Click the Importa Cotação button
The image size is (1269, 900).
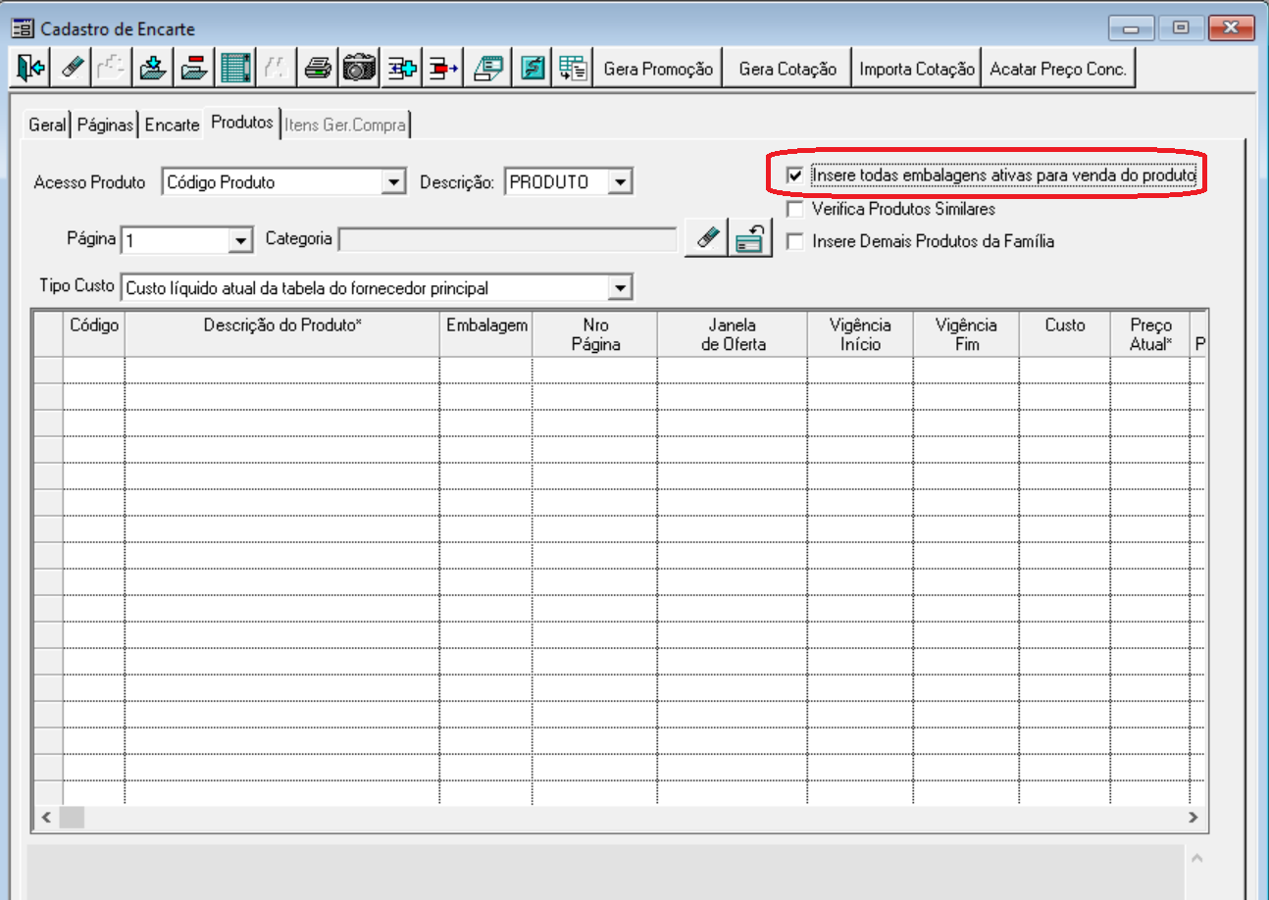coord(917,69)
